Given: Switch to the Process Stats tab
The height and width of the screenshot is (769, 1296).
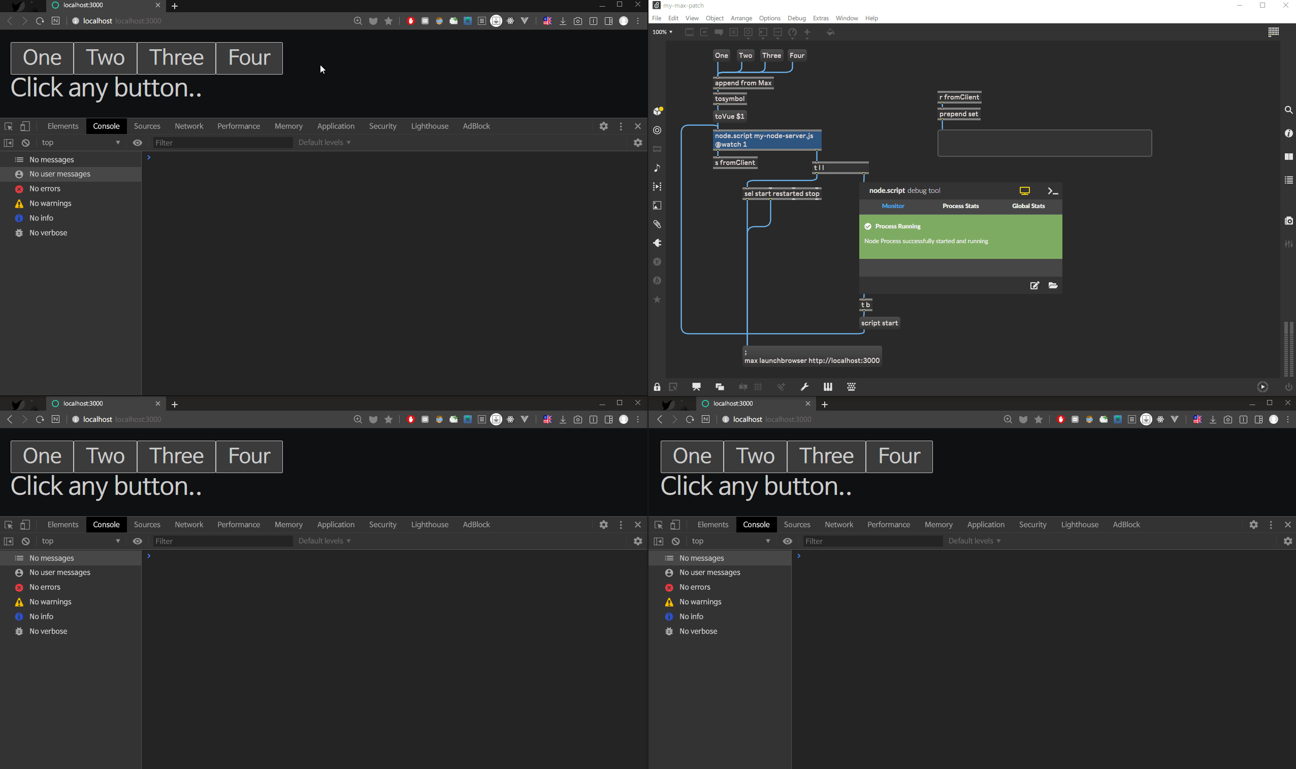Looking at the screenshot, I should 960,206.
